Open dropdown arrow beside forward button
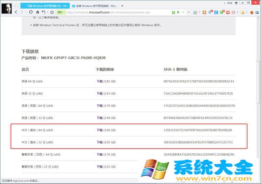 (x=26, y=12)
